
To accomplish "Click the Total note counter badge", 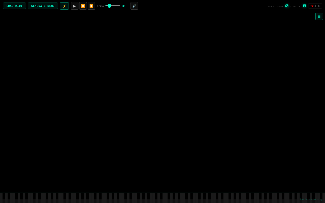I will pyautogui.click(x=304, y=6).
